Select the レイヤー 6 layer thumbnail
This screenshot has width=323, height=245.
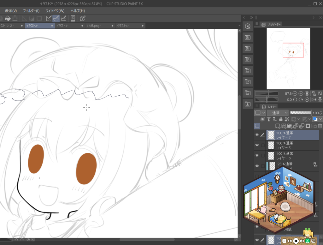pos(271,156)
